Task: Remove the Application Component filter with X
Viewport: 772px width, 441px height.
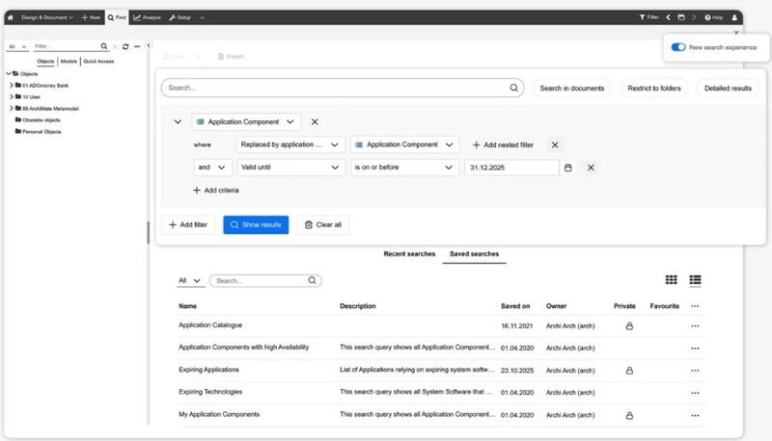Action: click(315, 122)
